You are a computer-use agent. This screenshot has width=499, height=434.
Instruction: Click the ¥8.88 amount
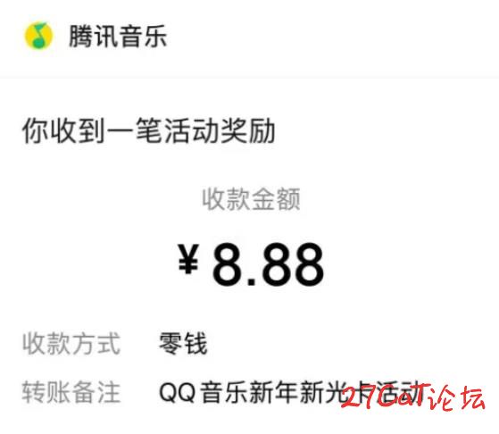(251, 264)
